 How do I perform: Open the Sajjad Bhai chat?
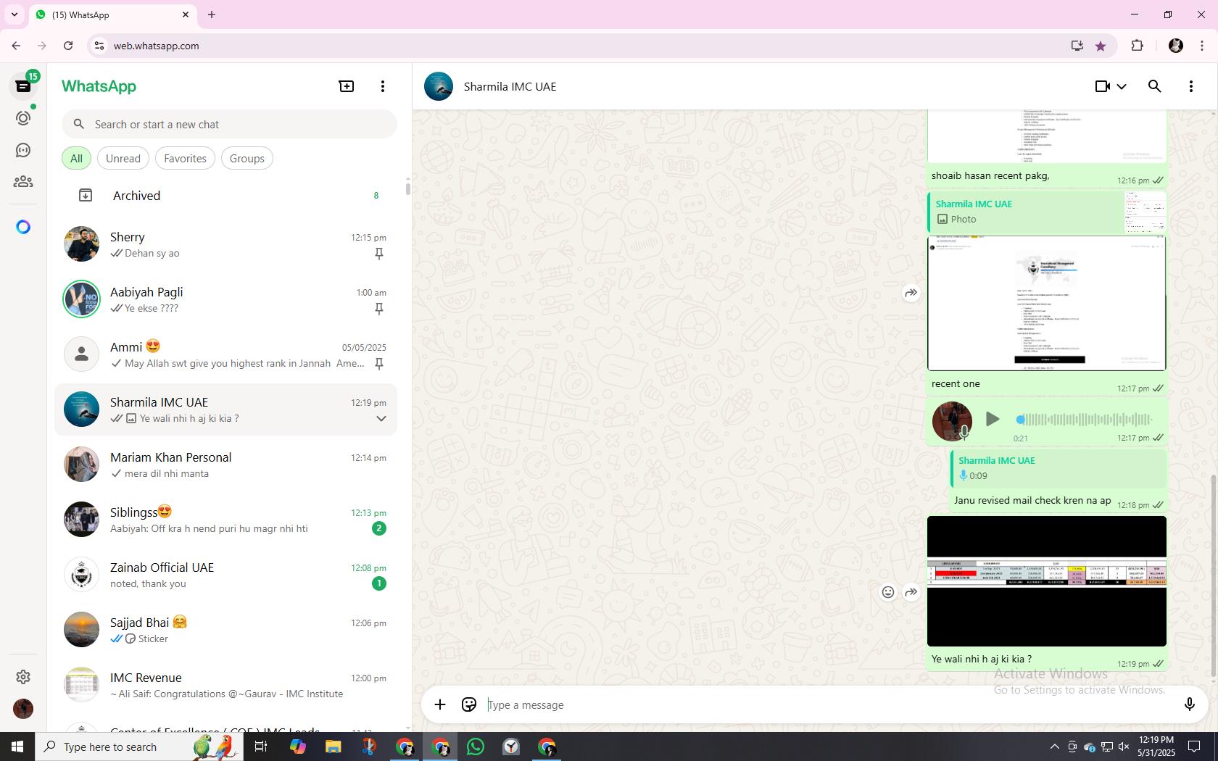pyautogui.click(x=226, y=630)
